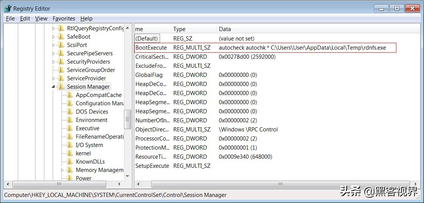Open the Favorites menu

tap(64, 19)
